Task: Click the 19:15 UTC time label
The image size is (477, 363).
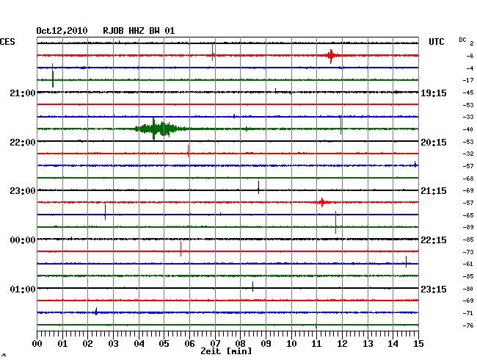Action: [434, 93]
